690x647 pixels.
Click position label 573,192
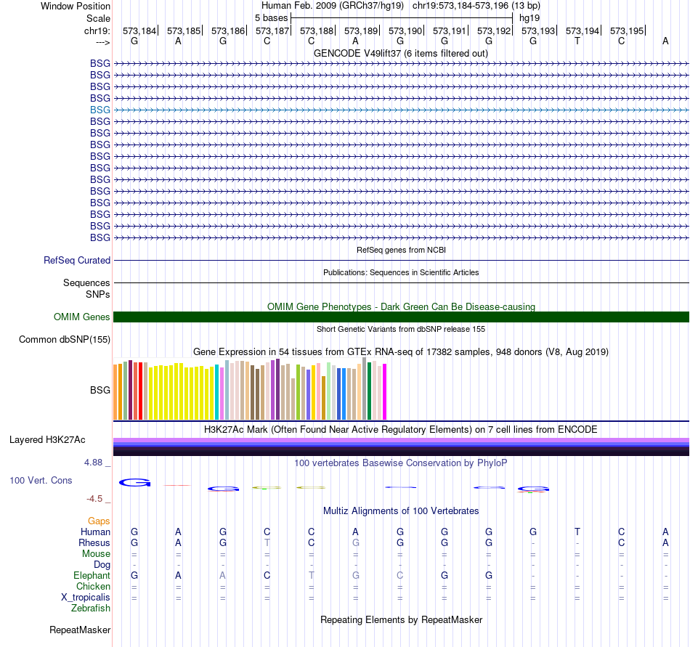(x=494, y=30)
